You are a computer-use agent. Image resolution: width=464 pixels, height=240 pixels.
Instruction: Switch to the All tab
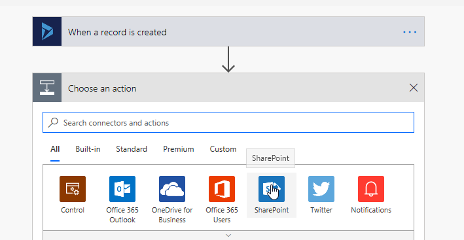(55, 149)
